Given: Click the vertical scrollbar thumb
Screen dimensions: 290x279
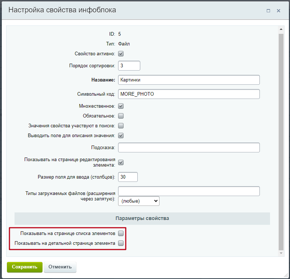Looking at the screenshot, I should tap(281, 142).
